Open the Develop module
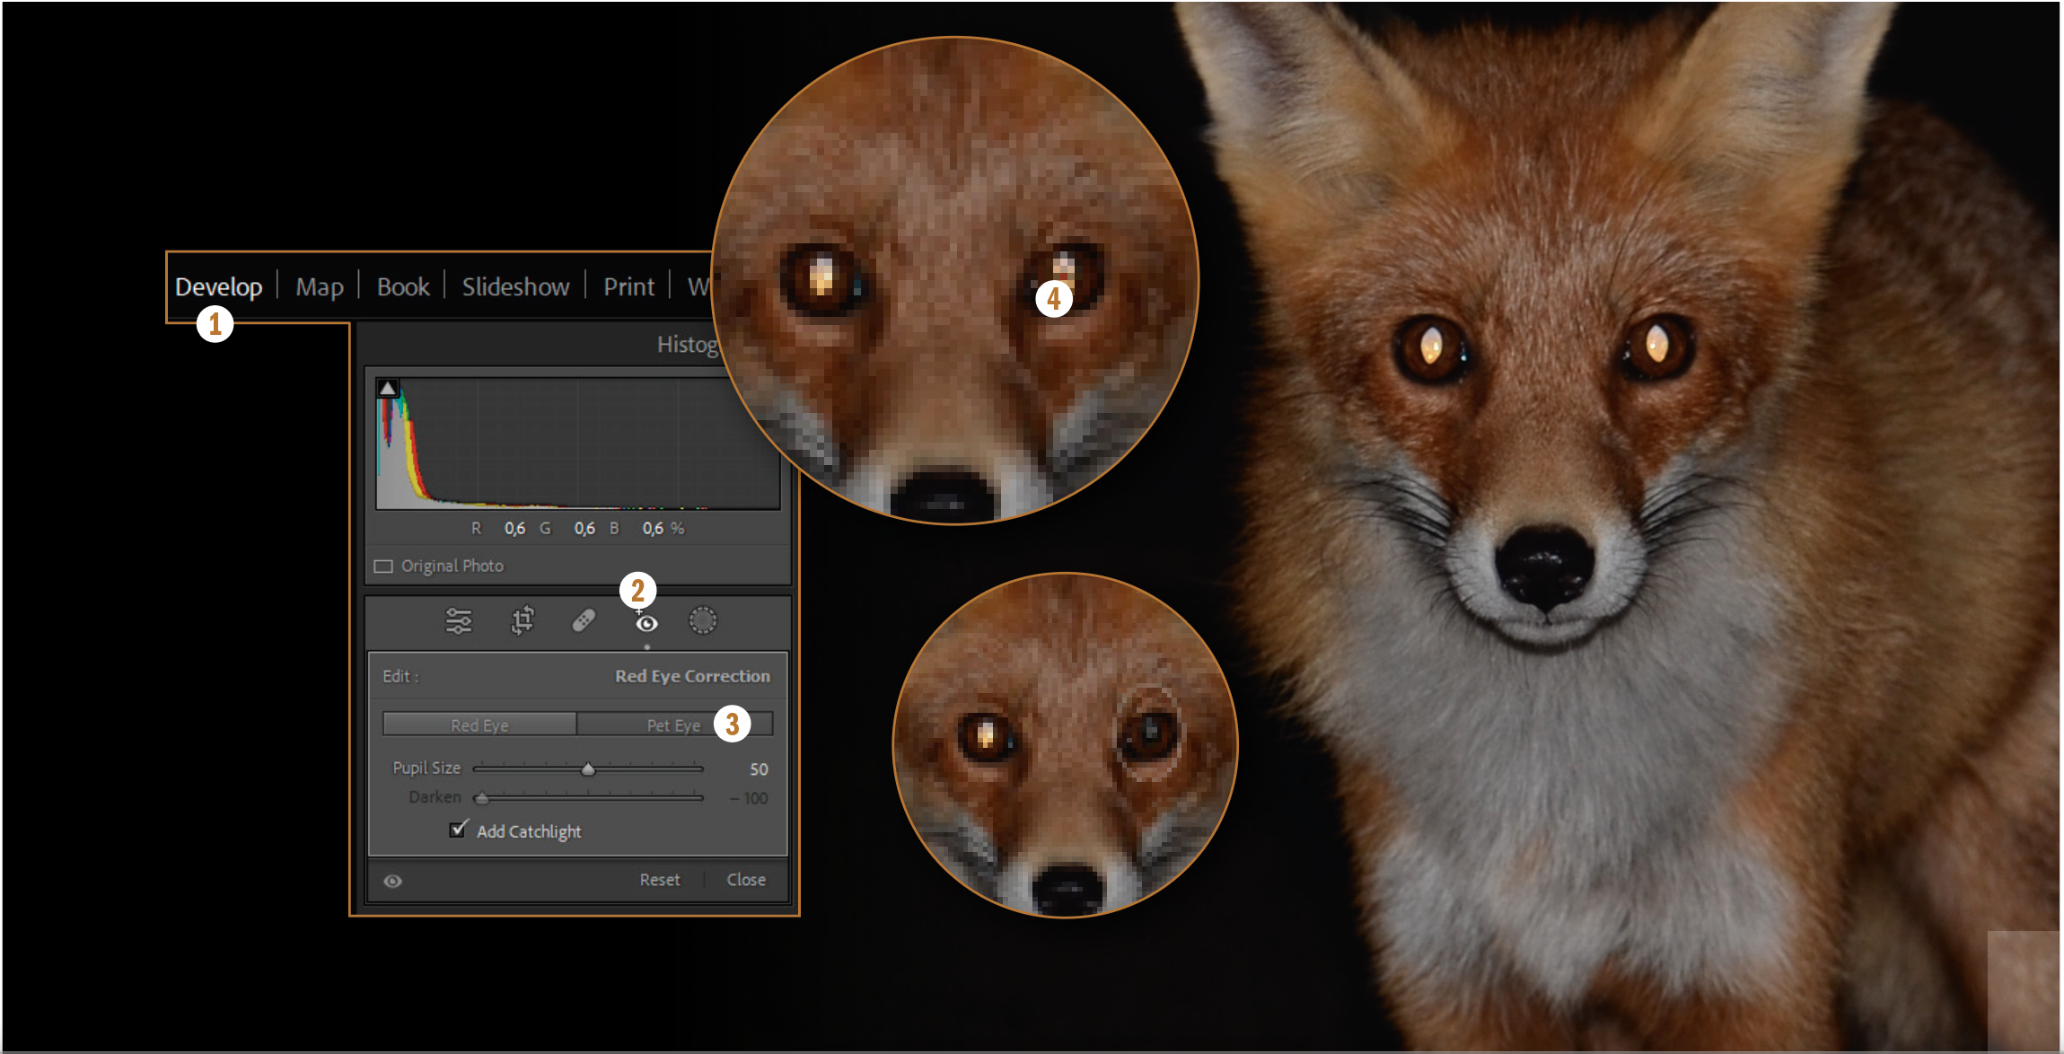 219,287
